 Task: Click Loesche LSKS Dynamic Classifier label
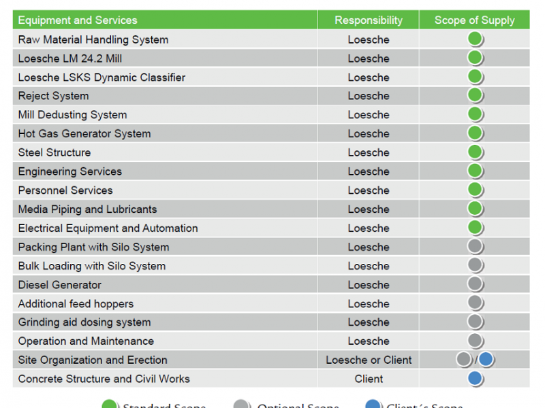(102, 78)
